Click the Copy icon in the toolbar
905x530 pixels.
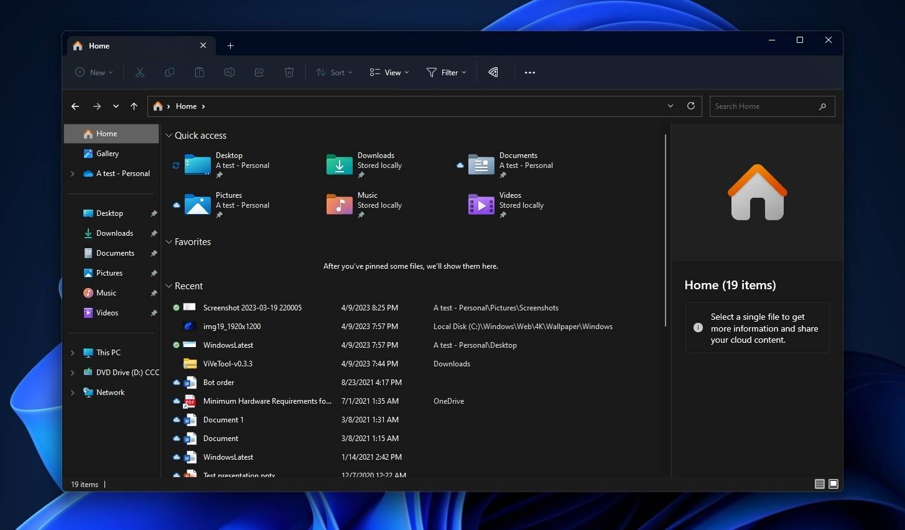coord(170,72)
